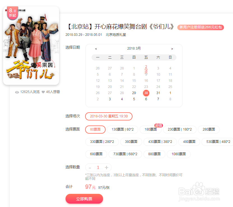
Task: Select 530票面 | 480*2 ticket option
Action: (217, 142)
